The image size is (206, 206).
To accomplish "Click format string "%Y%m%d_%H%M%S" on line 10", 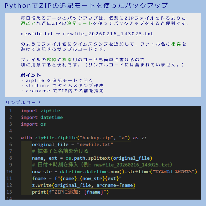I will (x=173, y=172).
